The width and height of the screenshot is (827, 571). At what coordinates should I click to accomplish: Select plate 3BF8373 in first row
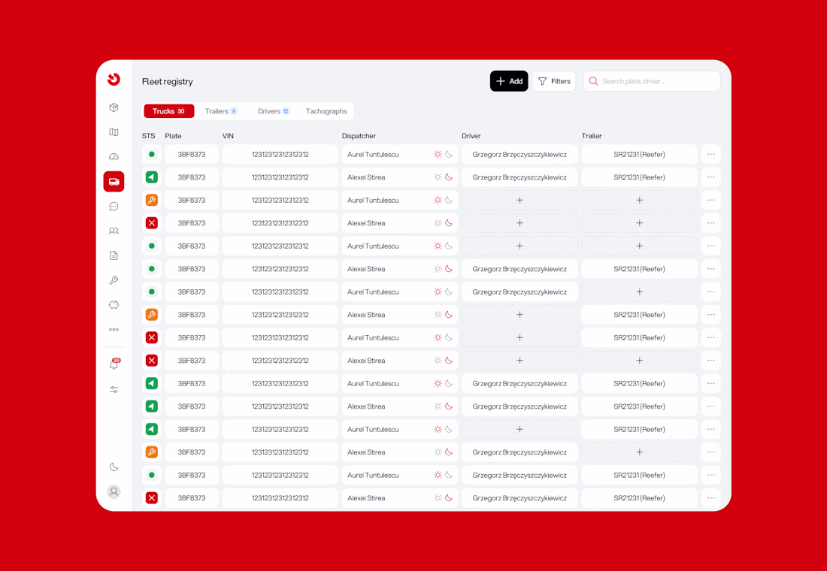pos(192,155)
